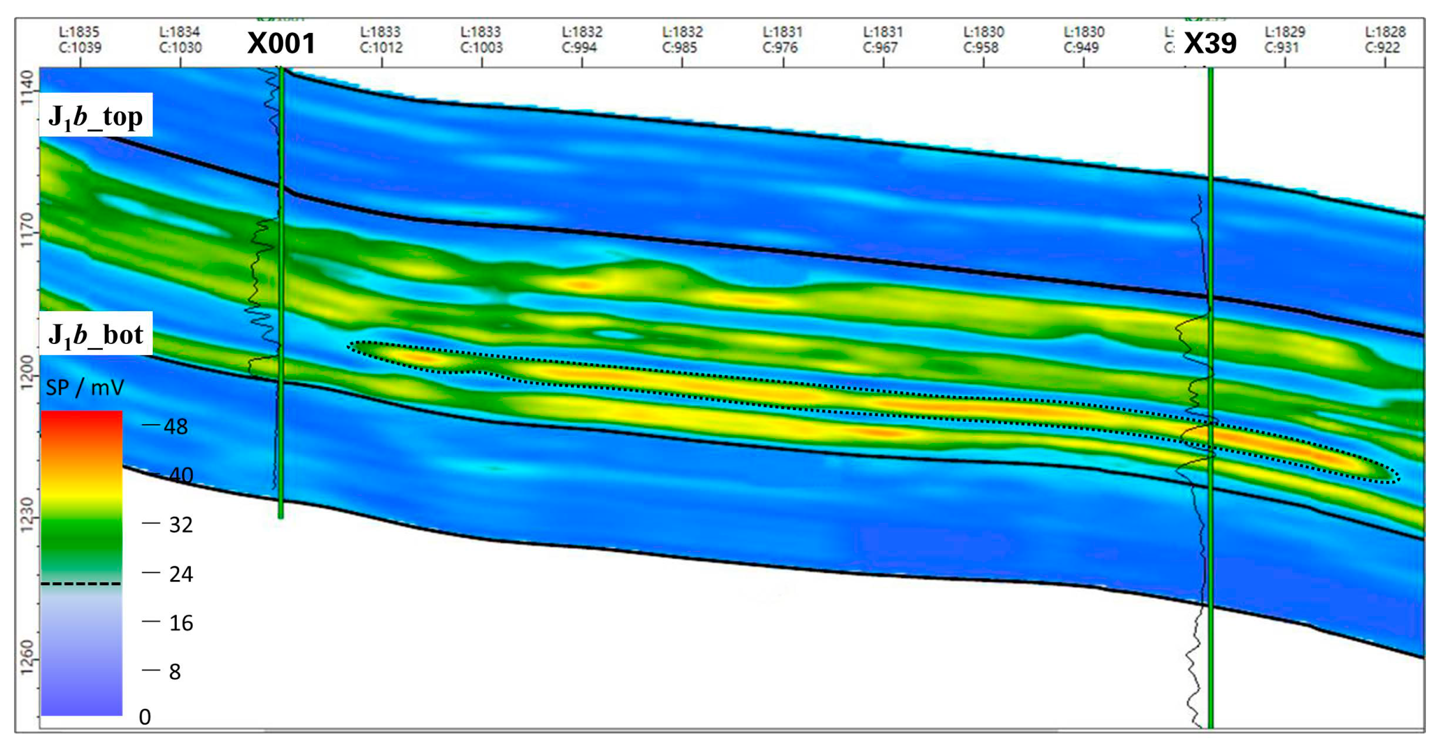Screen dimensions: 1440x756
Task: Click the L:1830 C:958 trace header
Action: pyautogui.click(x=983, y=40)
